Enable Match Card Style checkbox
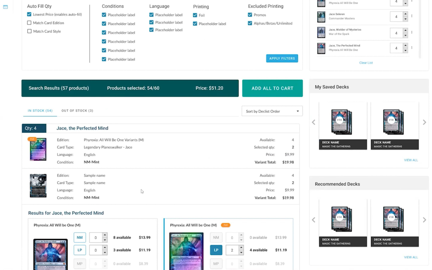Screen dimensions: 432x270 click(29, 31)
